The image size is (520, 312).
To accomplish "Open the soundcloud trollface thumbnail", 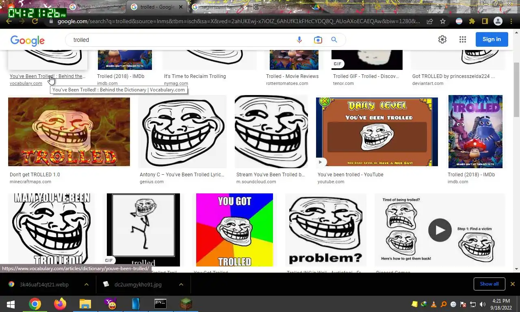I will 271,132.
